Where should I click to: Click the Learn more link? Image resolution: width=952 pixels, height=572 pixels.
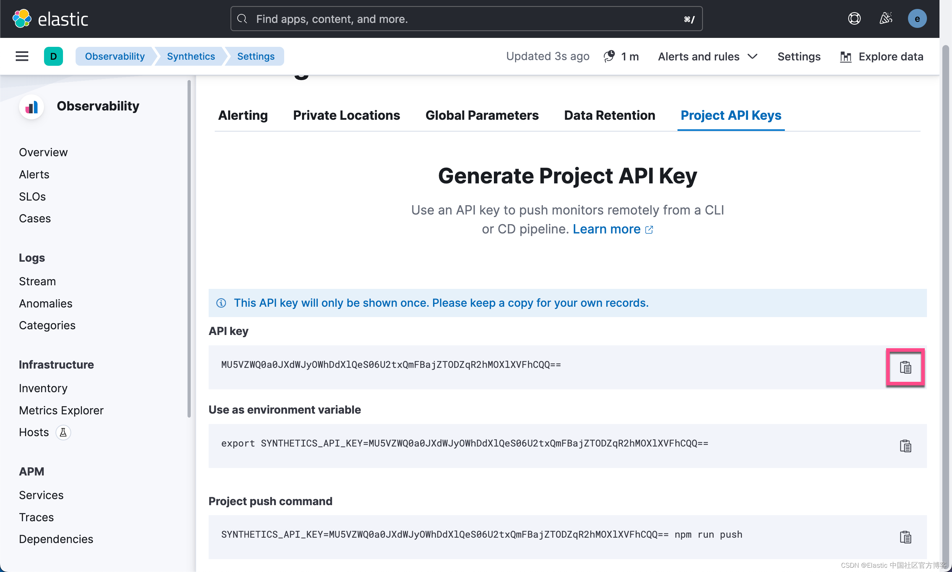tap(612, 229)
